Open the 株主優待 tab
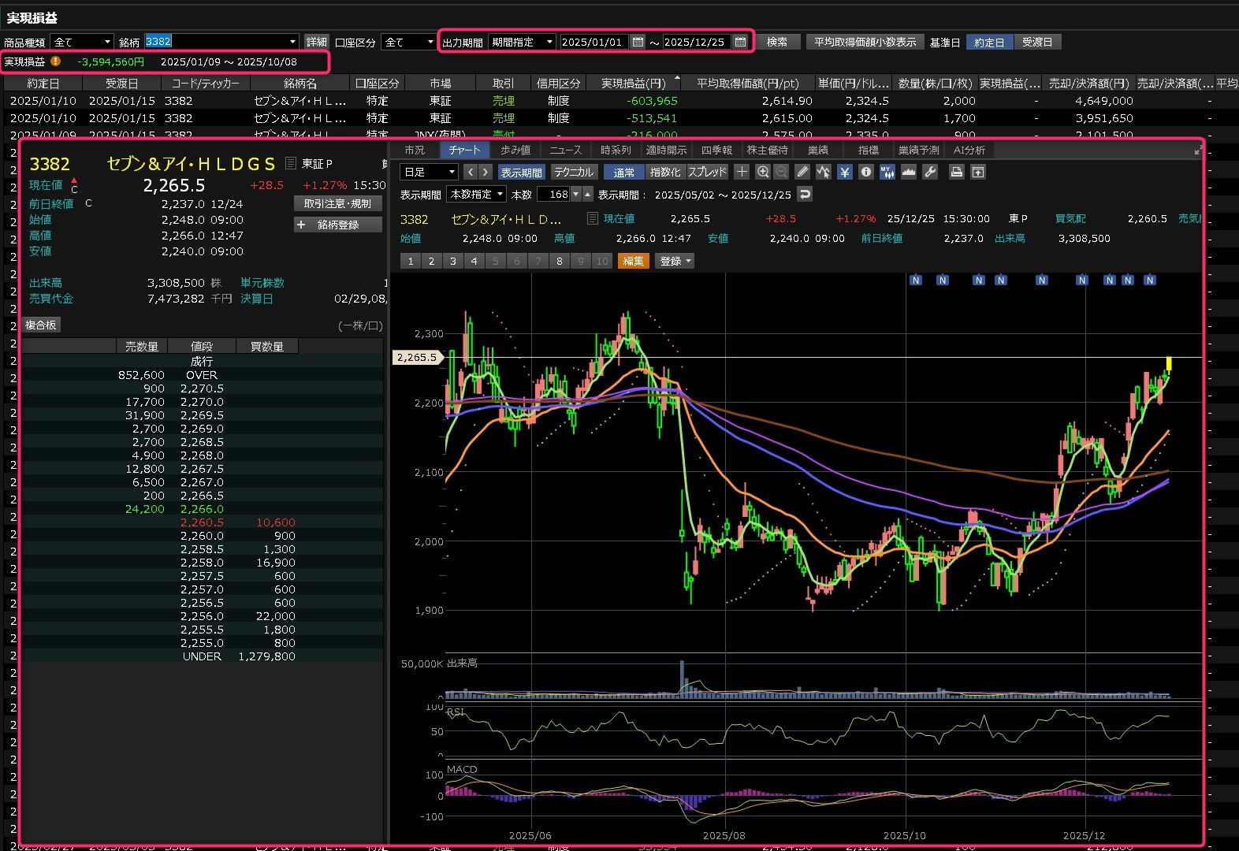The image size is (1239, 851). pos(767,150)
